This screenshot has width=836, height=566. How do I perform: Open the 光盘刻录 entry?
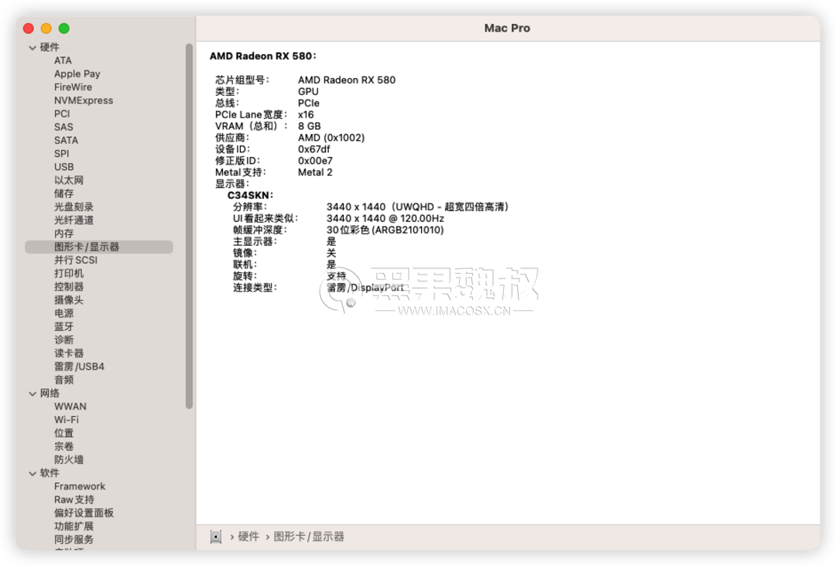(74, 207)
